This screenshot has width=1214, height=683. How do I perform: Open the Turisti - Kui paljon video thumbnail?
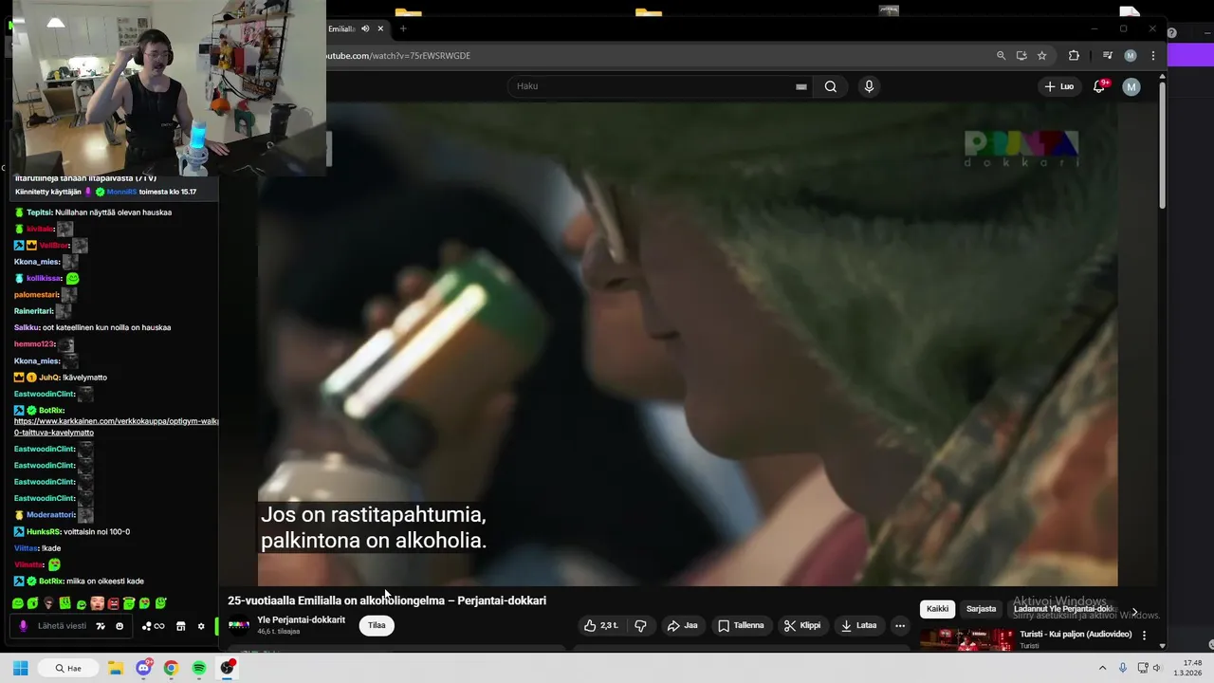(x=966, y=640)
